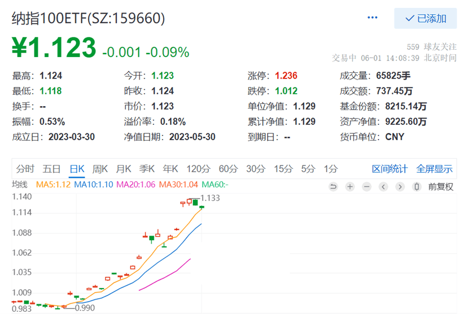Select the 周K weekly chart tab
Viewport: 469px width, 314px height.
click(x=100, y=168)
